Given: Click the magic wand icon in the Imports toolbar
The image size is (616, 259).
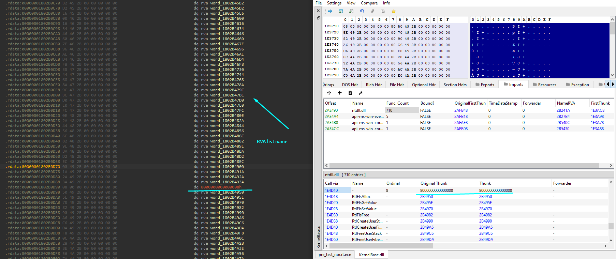Looking at the screenshot, I should pos(361,93).
